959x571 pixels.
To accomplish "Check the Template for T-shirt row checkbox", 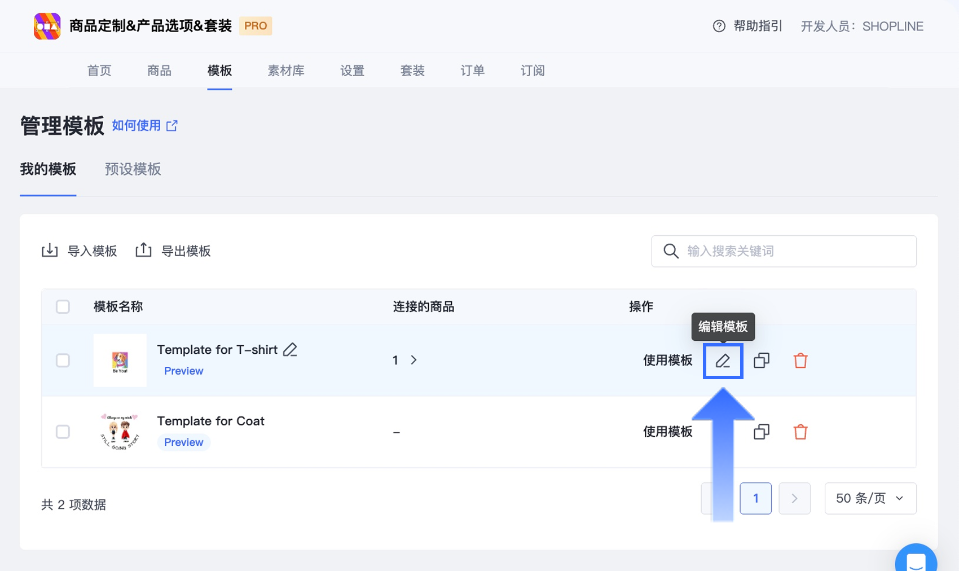I will (63, 361).
